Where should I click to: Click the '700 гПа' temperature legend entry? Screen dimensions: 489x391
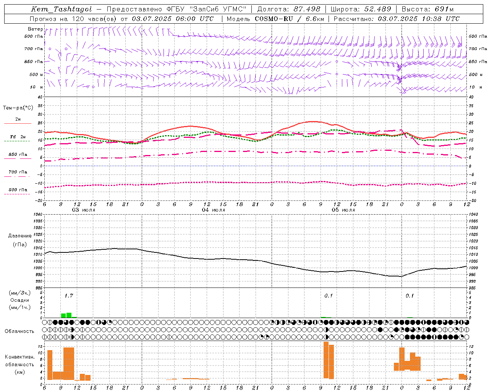click(18, 172)
